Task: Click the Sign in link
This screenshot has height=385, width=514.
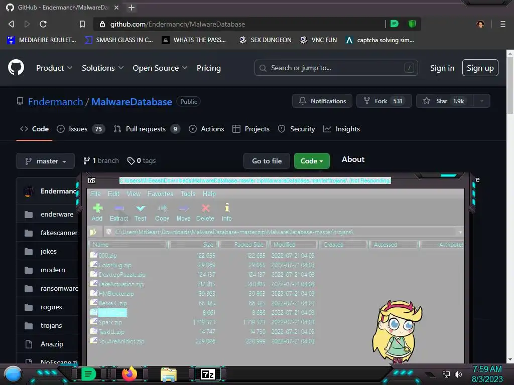Action: point(442,68)
